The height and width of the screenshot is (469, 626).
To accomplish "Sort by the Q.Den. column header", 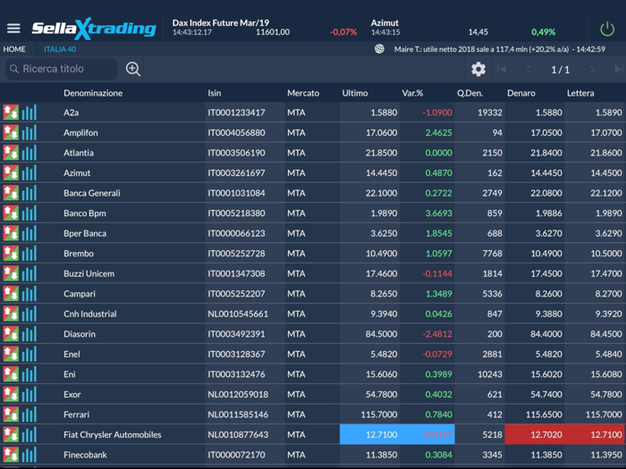I will (x=469, y=93).
